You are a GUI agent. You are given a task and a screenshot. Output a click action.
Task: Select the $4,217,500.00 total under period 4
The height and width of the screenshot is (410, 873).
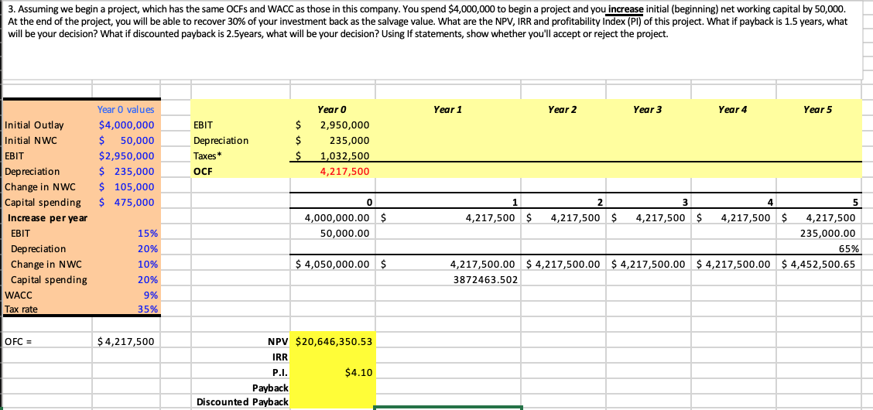[x=734, y=265]
